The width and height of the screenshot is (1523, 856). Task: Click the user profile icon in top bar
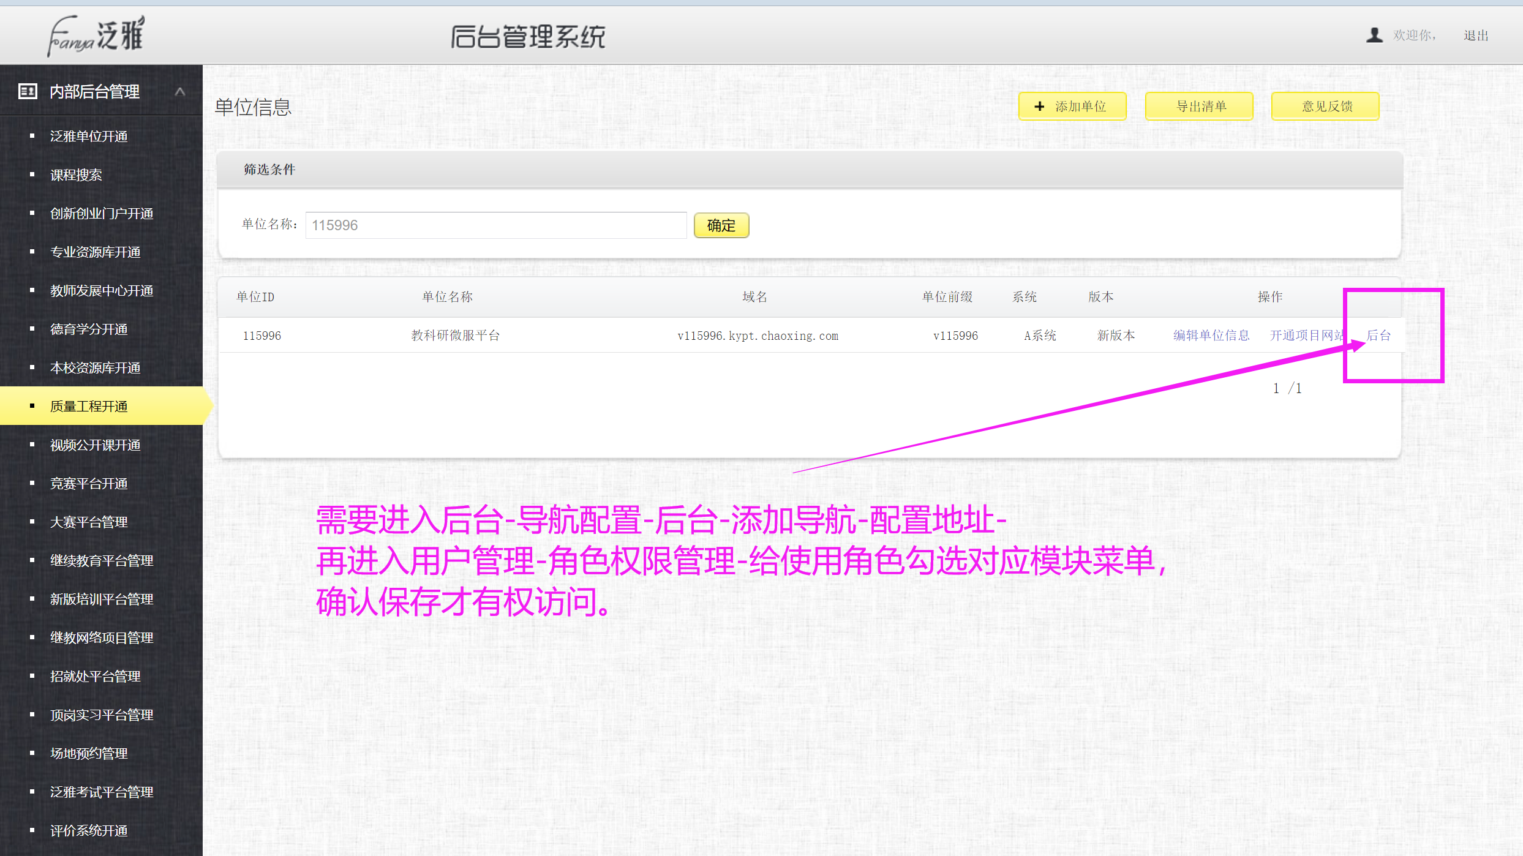click(x=1374, y=35)
